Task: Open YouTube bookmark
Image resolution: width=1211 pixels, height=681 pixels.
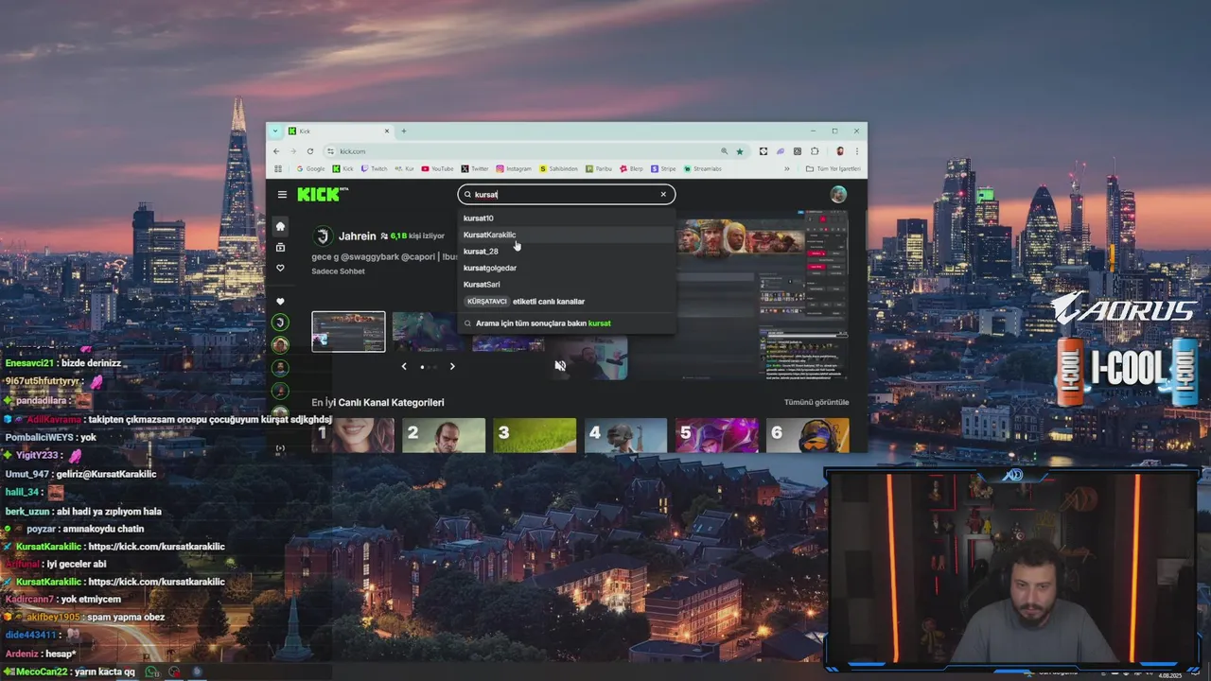Action: tap(438, 168)
